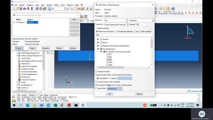The height and width of the screenshot is (120, 213).
Task: Click the context help arrow icon
Action: [x=82, y=5]
